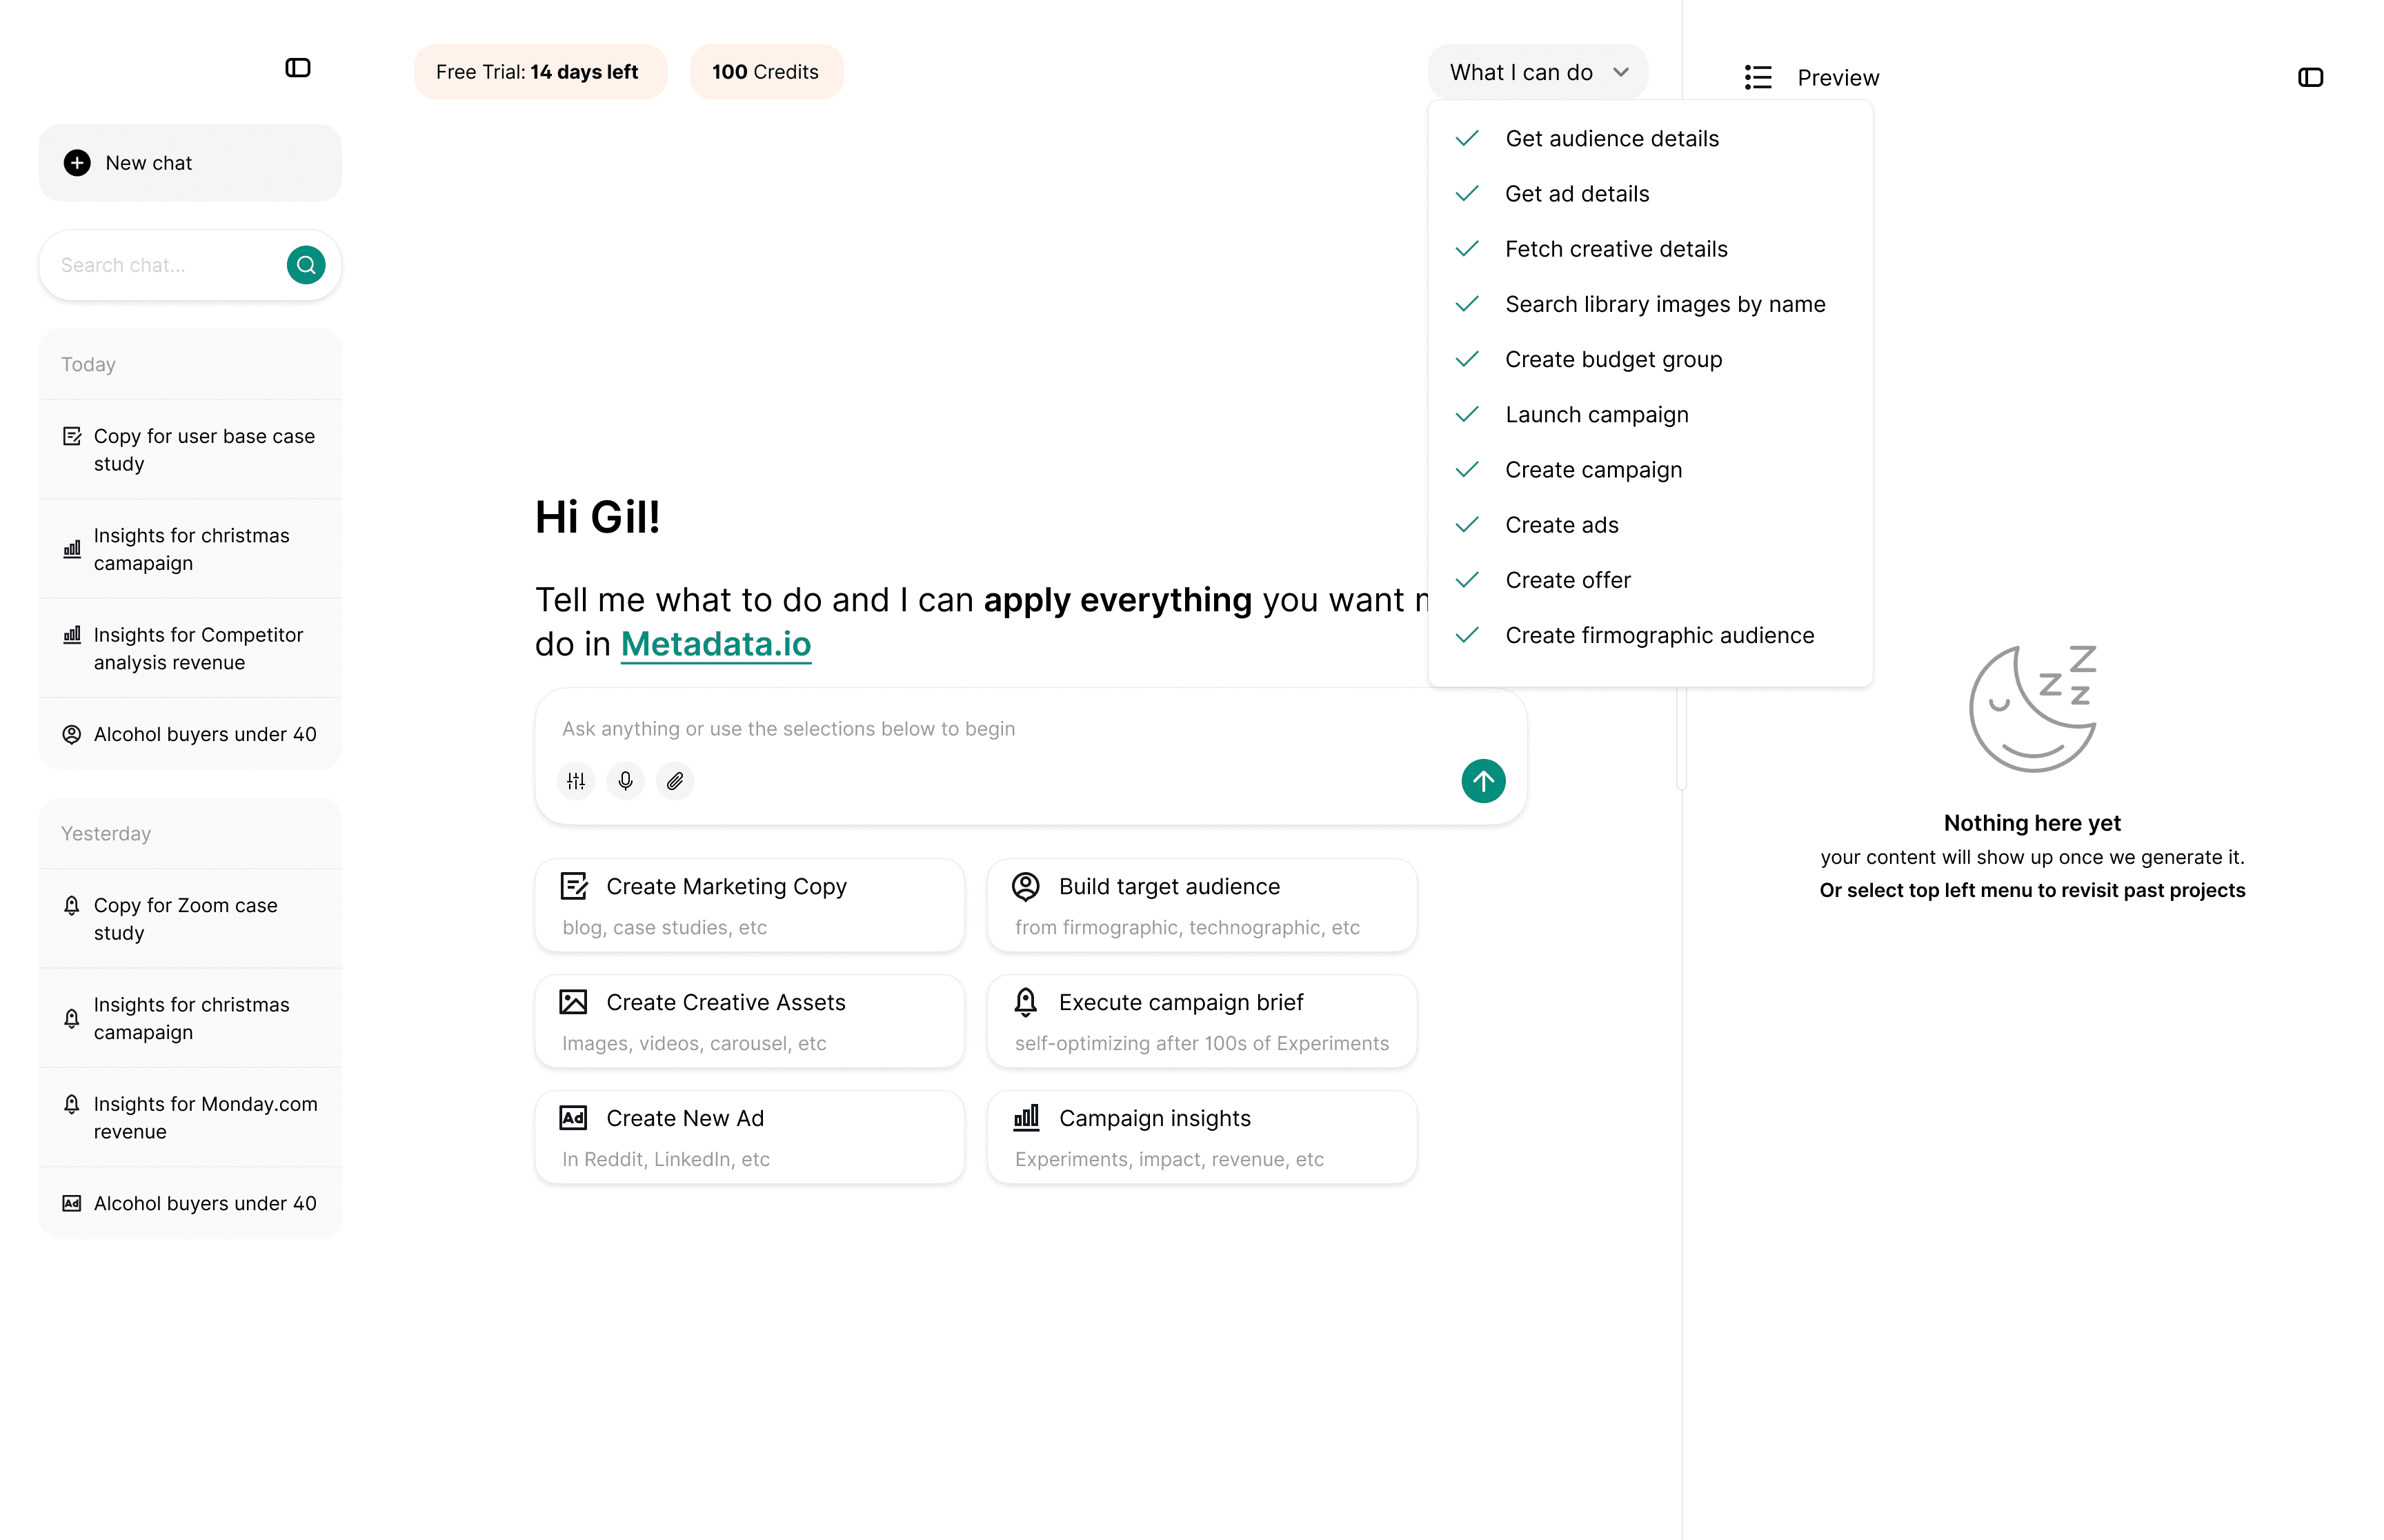2384x1540 pixels.
Task: Toggle the Create offer checkmark
Action: click(x=1467, y=580)
